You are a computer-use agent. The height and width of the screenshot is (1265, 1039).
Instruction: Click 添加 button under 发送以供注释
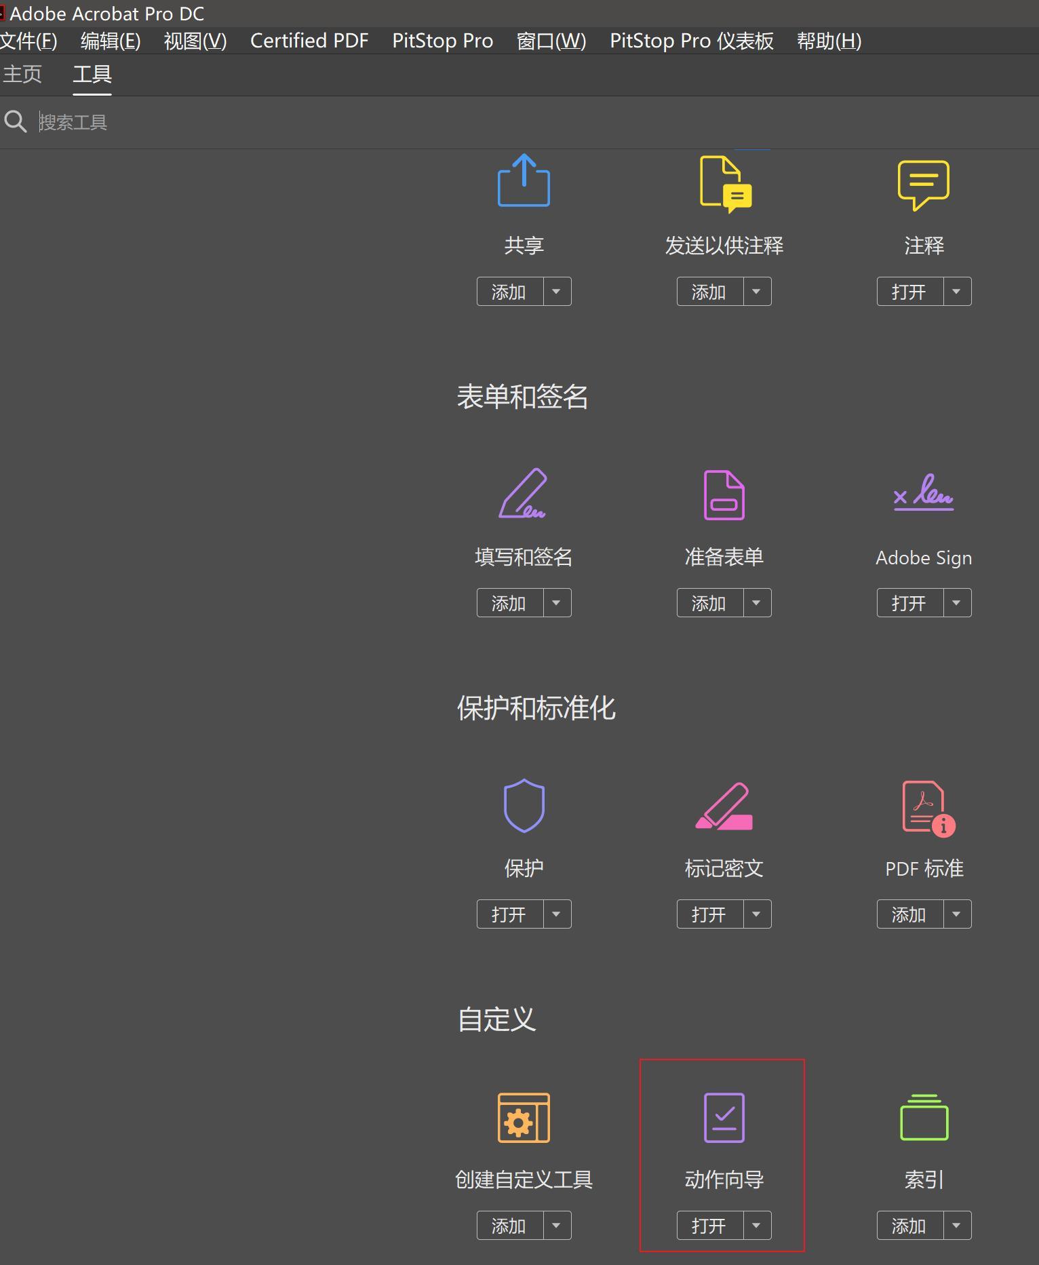coord(710,292)
